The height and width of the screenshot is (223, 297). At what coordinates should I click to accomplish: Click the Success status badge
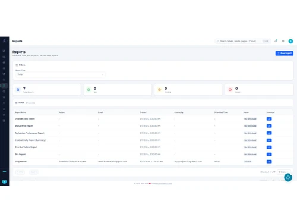coord(248,162)
